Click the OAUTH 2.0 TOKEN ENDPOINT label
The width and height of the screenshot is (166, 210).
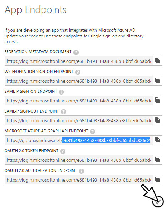[32, 151]
